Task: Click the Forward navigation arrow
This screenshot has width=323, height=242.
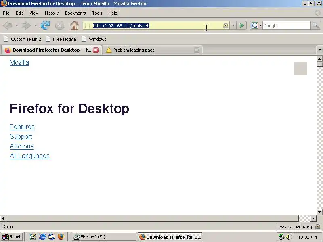Action: point(26,26)
